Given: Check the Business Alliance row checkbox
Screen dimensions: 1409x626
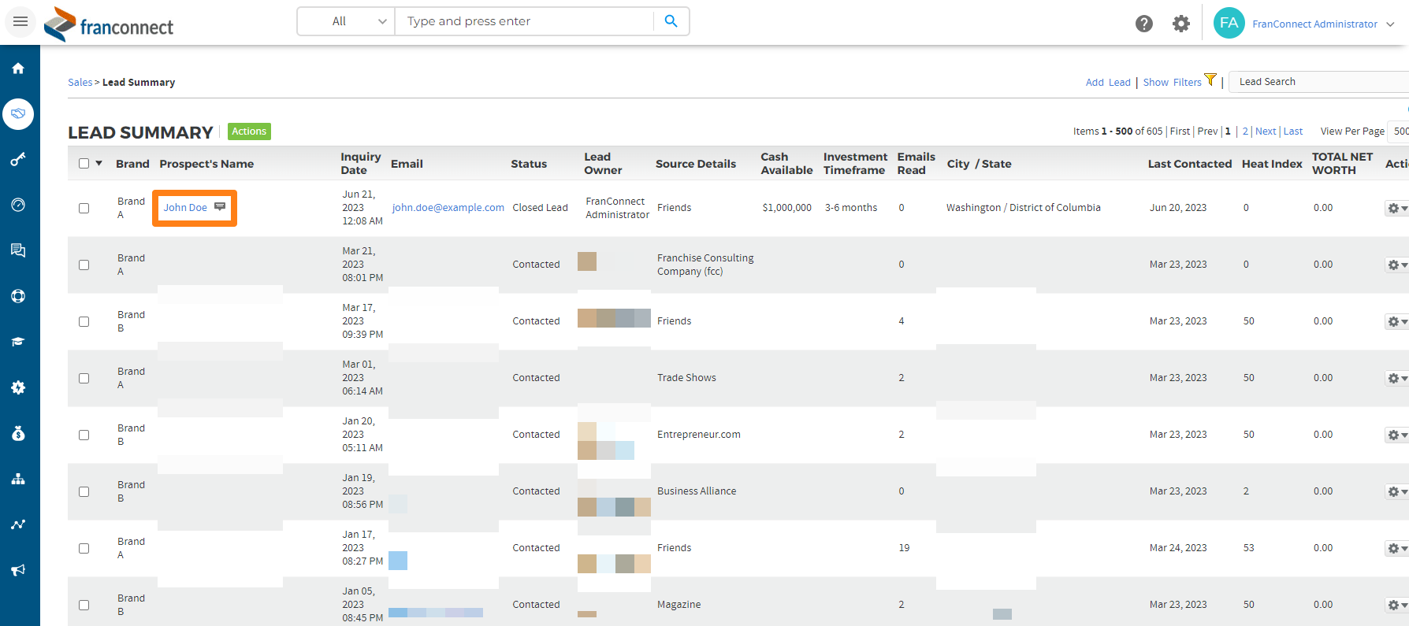Looking at the screenshot, I should pyautogui.click(x=84, y=491).
